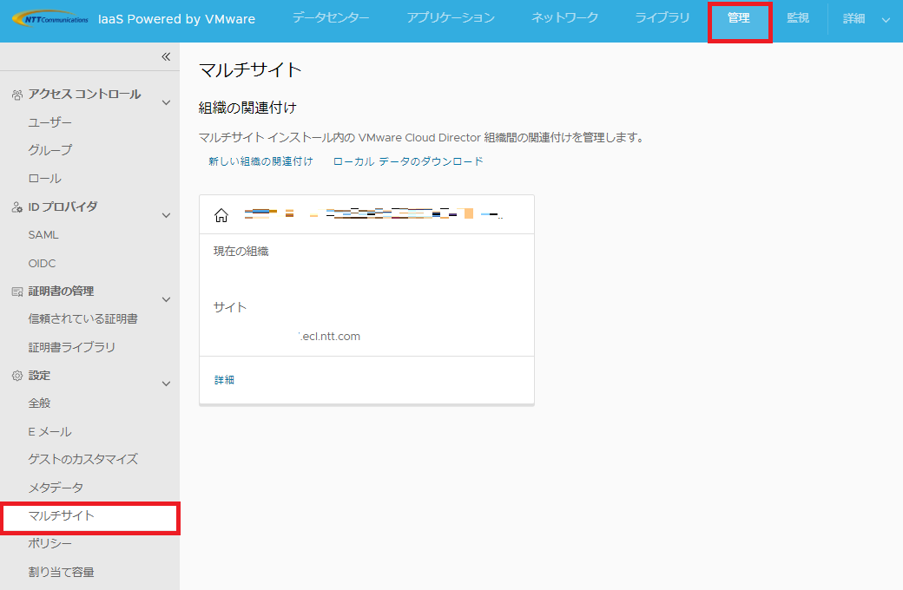Open the 詳細 dropdown in top navigation
Screen dimensions: 903x590
pyautogui.click(x=866, y=19)
